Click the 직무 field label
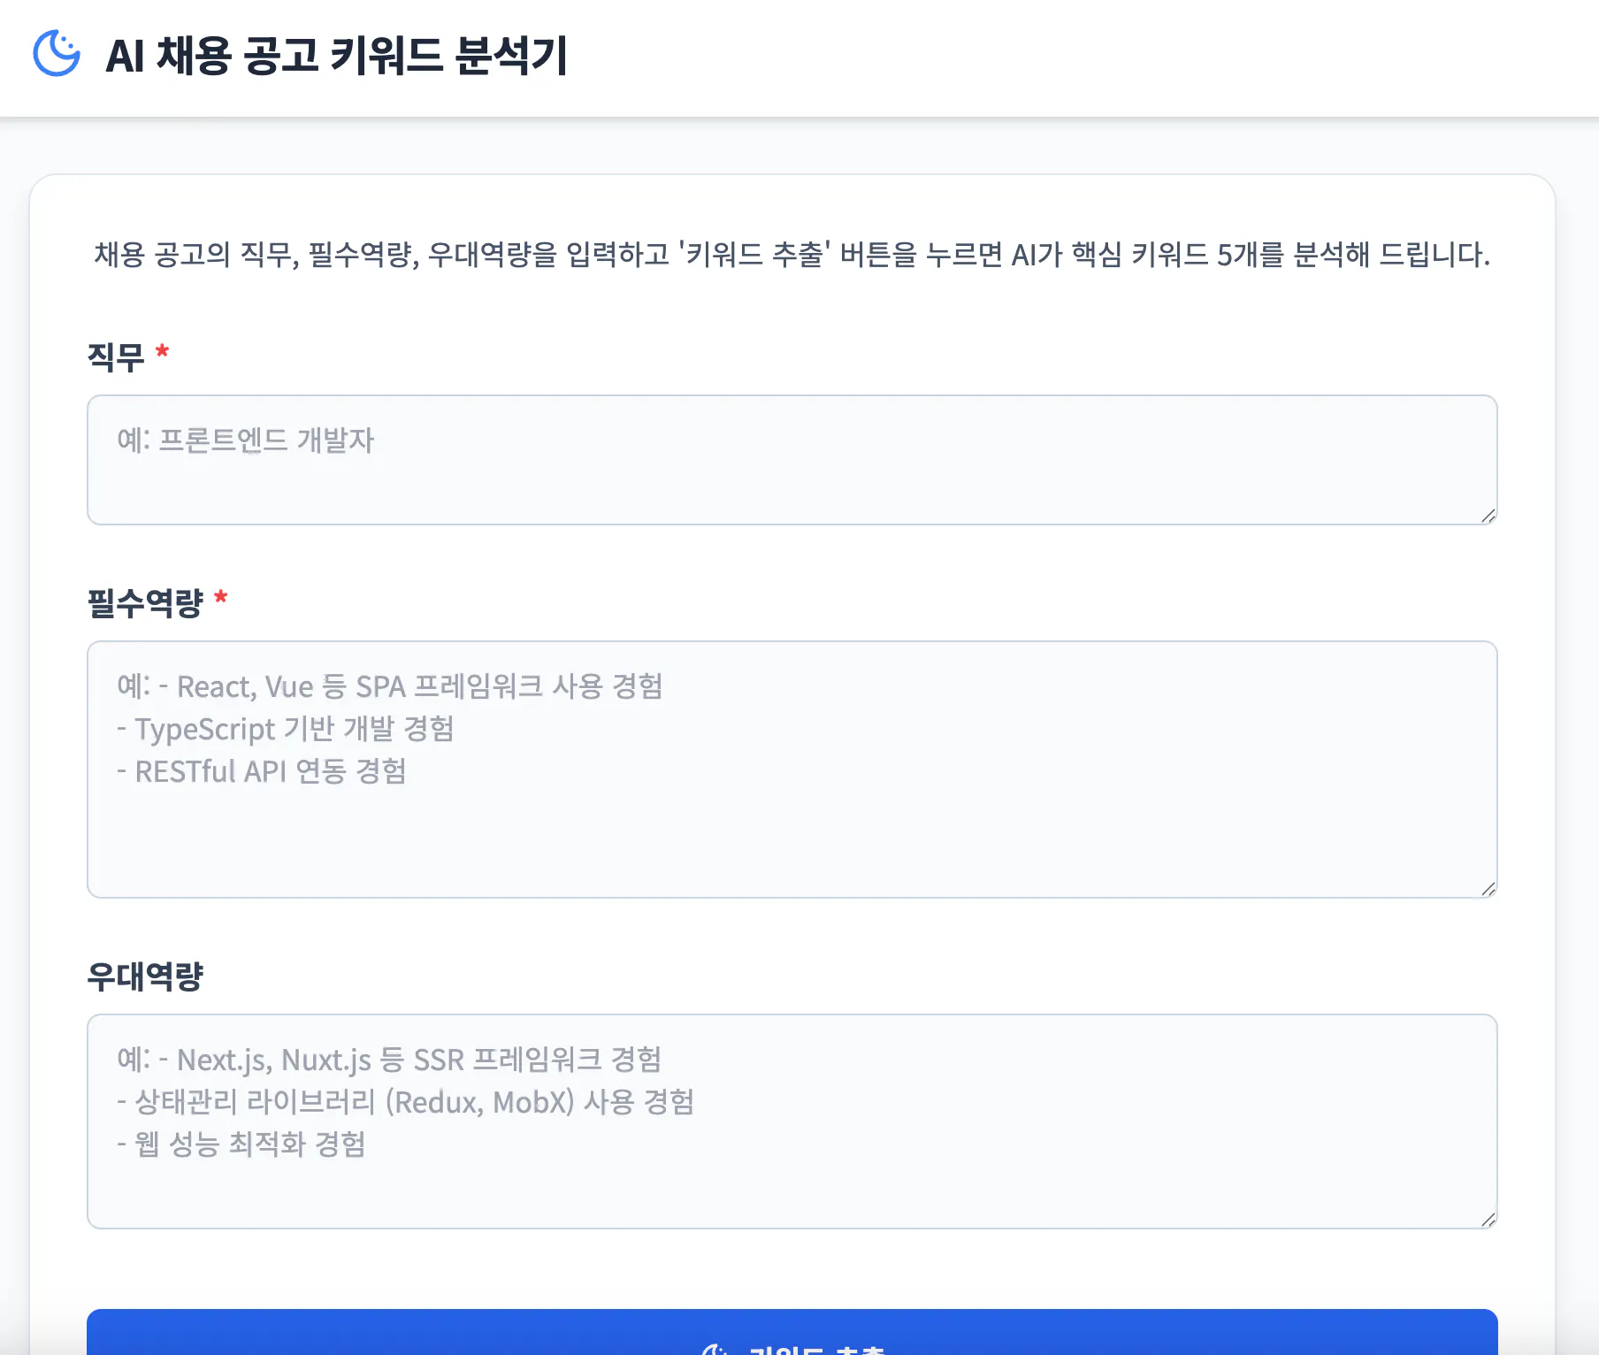 point(118,356)
